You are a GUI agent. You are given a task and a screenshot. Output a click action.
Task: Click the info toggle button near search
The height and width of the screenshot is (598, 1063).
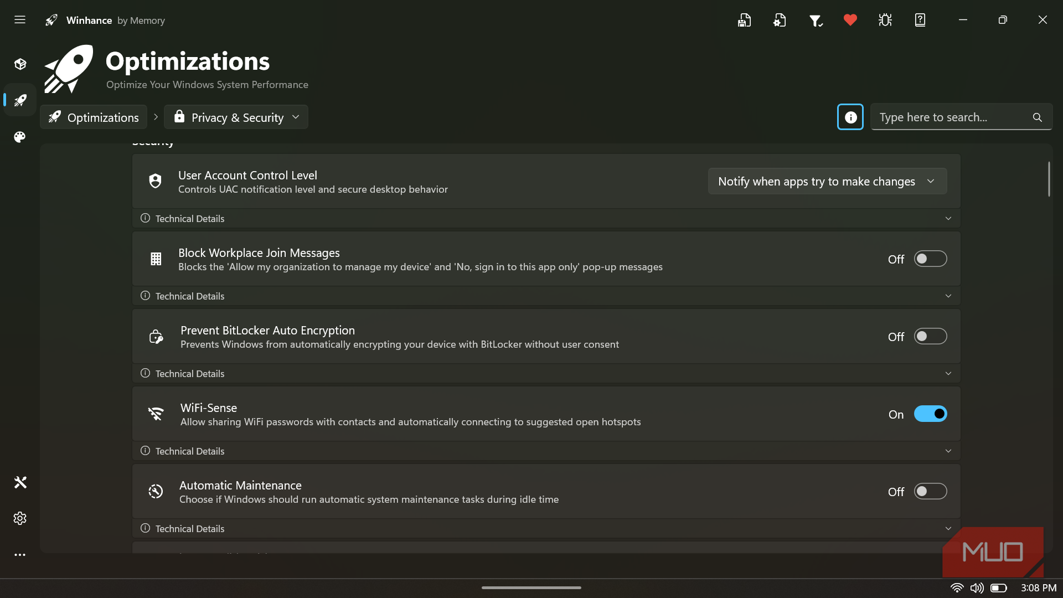(x=850, y=117)
